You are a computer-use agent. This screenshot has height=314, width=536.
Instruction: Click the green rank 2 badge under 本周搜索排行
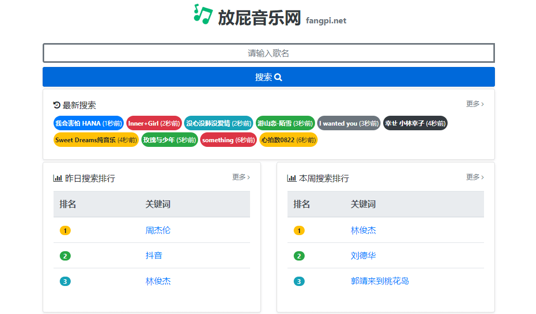pos(299,255)
